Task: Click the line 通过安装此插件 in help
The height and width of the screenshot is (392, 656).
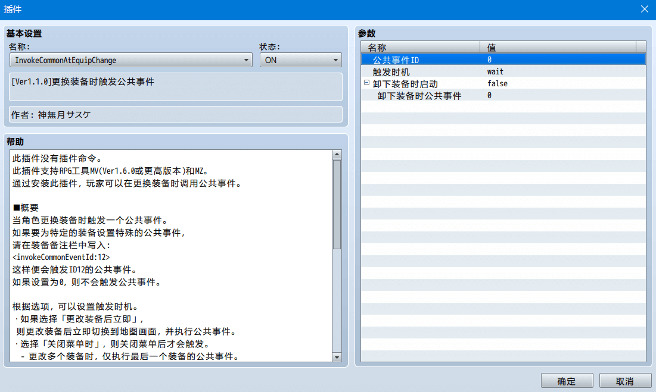Action: (x=127, y=183)
